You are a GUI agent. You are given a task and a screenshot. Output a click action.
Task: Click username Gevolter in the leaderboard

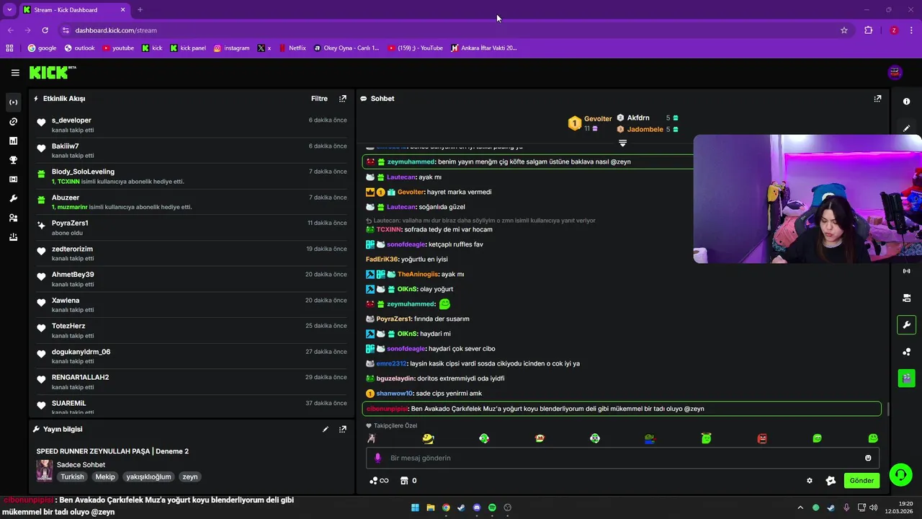pos(598,119)
